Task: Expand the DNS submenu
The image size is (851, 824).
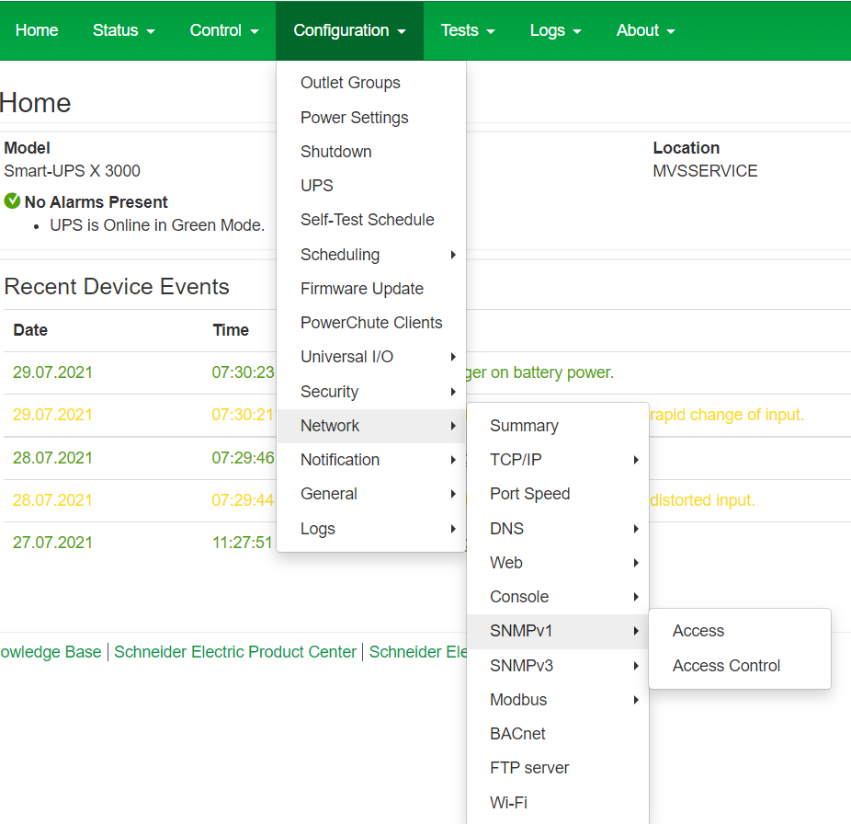Action: 558,529
